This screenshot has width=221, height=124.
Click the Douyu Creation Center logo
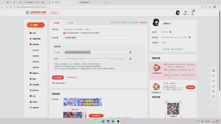pos(36,13)
